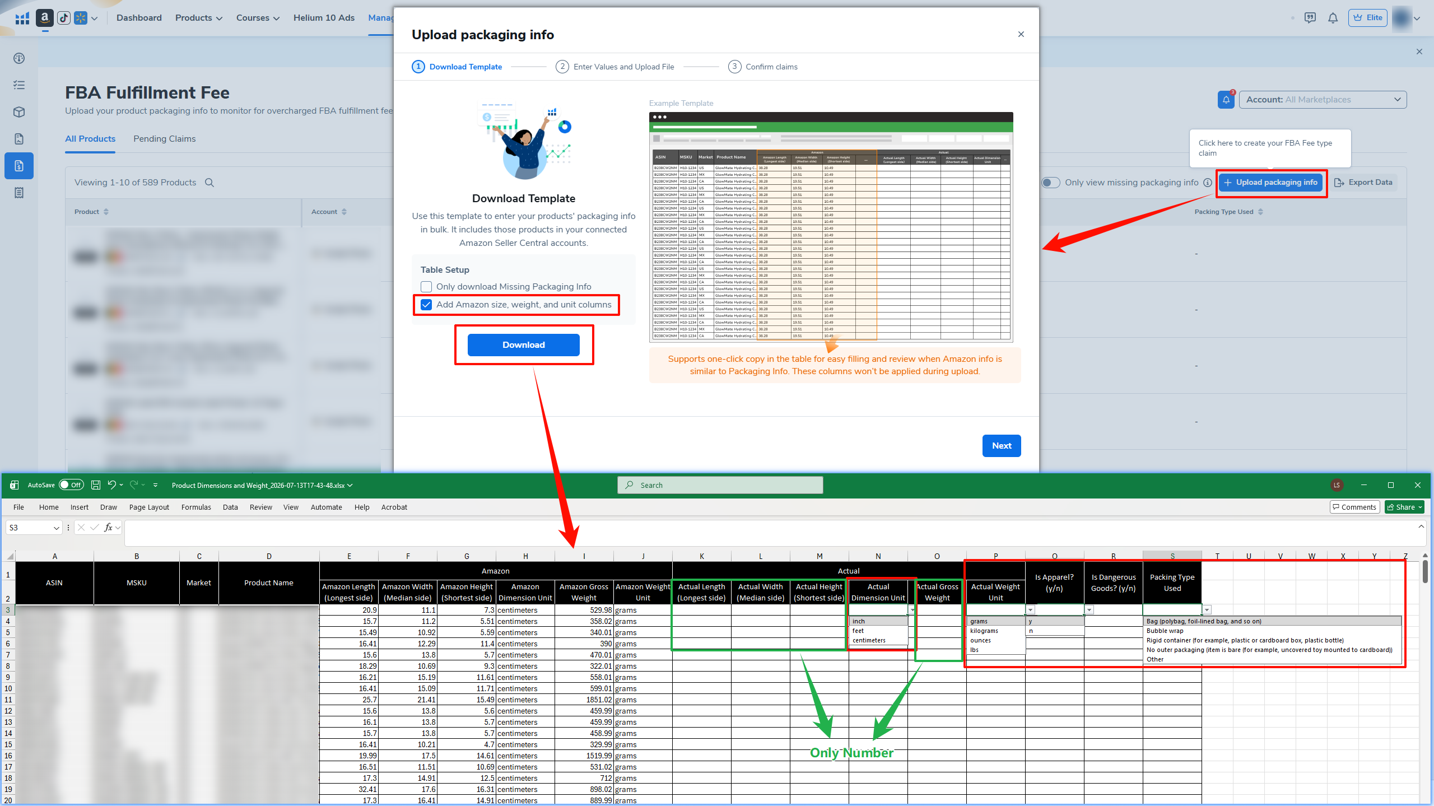This screenshot has width=1434, height=806.
Task: Click the Example Template preview image
Action: point(831,227)
